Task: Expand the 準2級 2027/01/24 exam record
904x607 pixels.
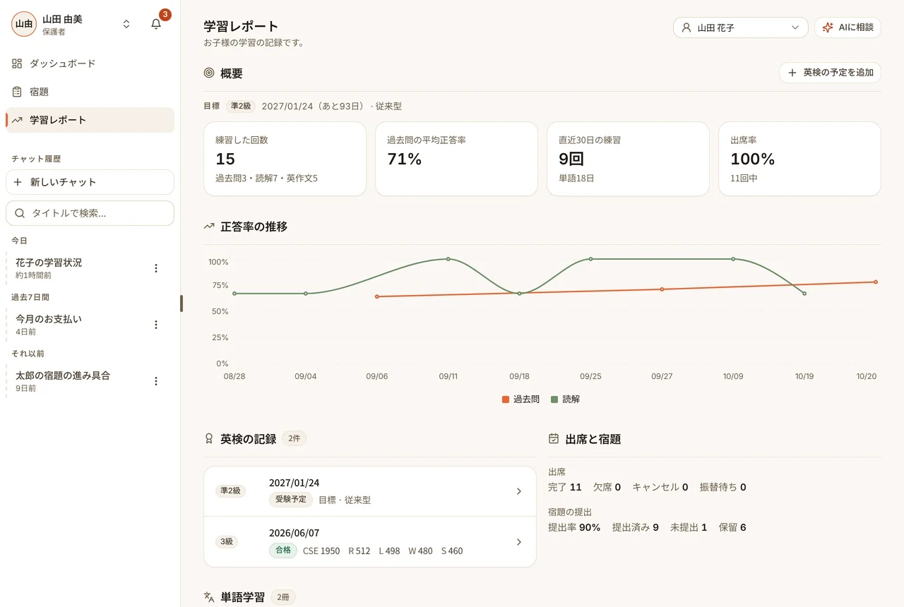Action: point(370,491)
